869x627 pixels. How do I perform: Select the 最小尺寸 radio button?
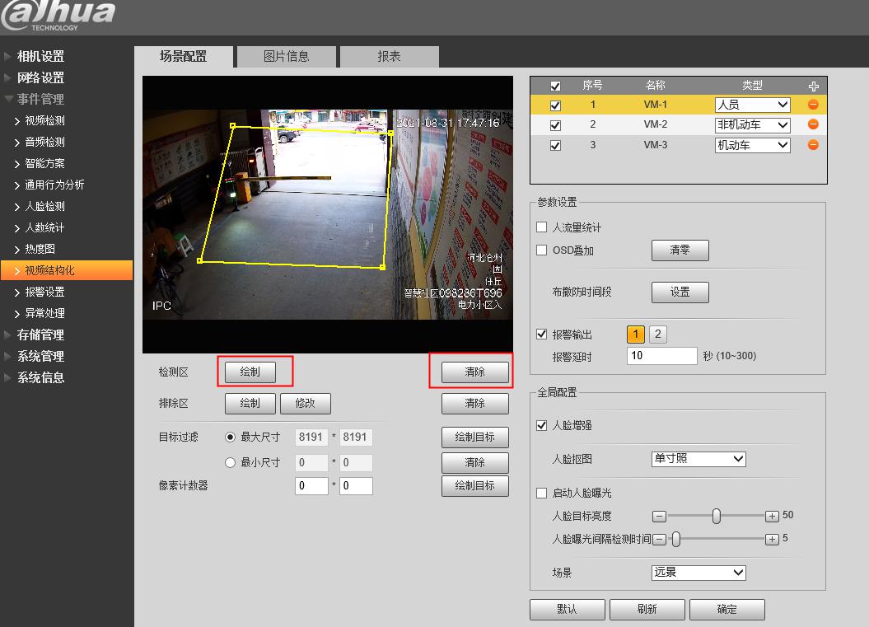(231, 463)
